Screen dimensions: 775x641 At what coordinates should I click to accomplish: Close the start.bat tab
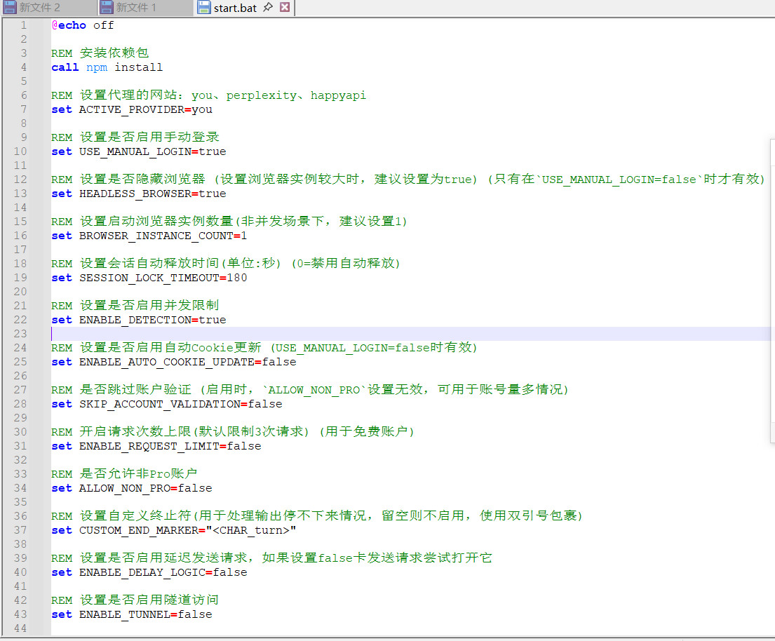click(284, 8)
